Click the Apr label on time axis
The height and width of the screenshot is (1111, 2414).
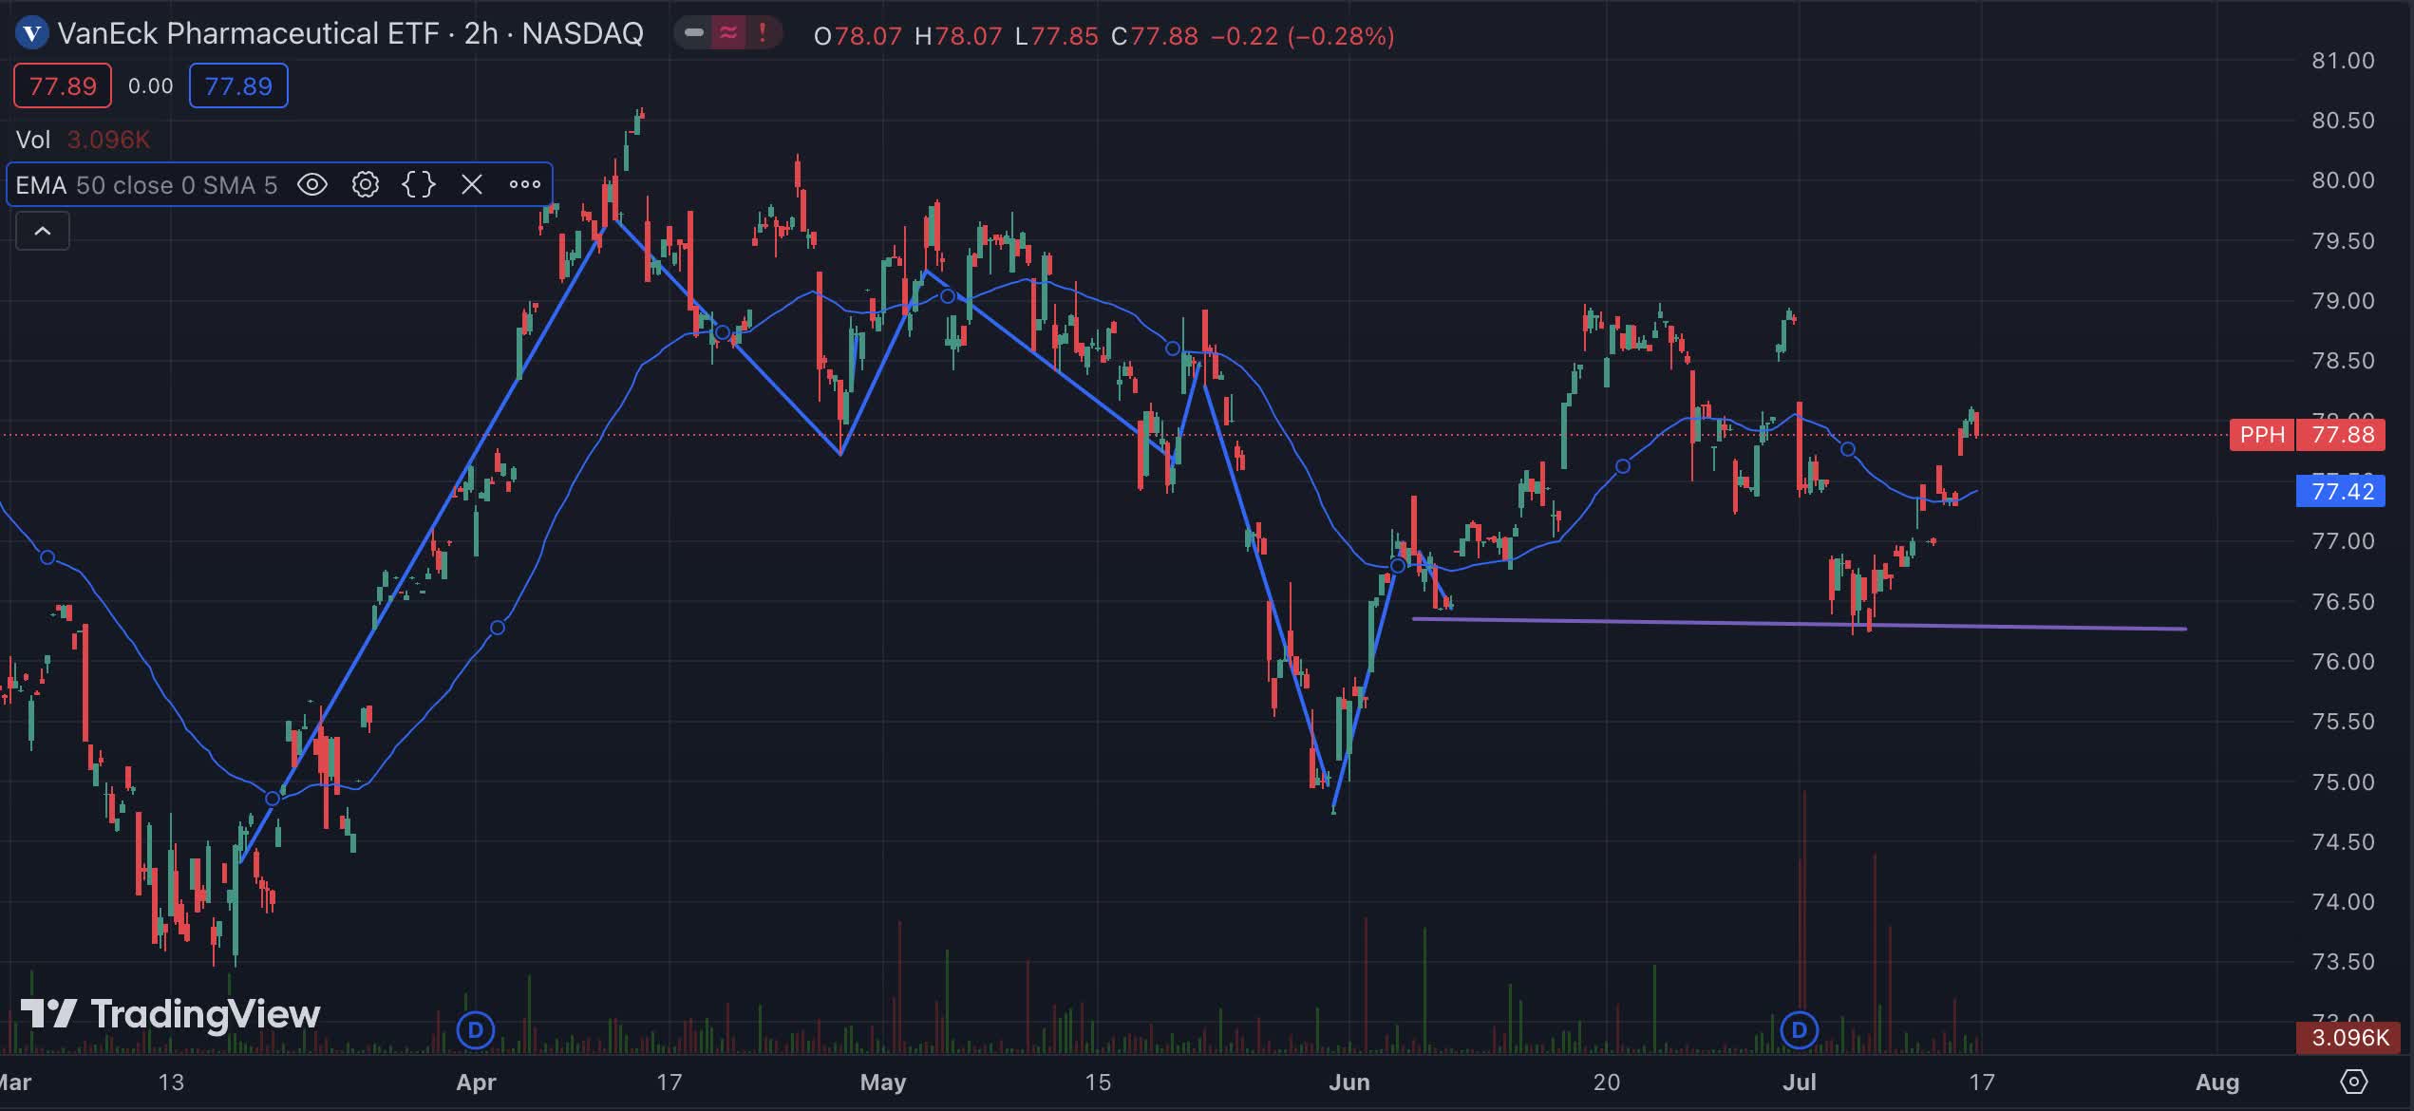coord(476,1082)
